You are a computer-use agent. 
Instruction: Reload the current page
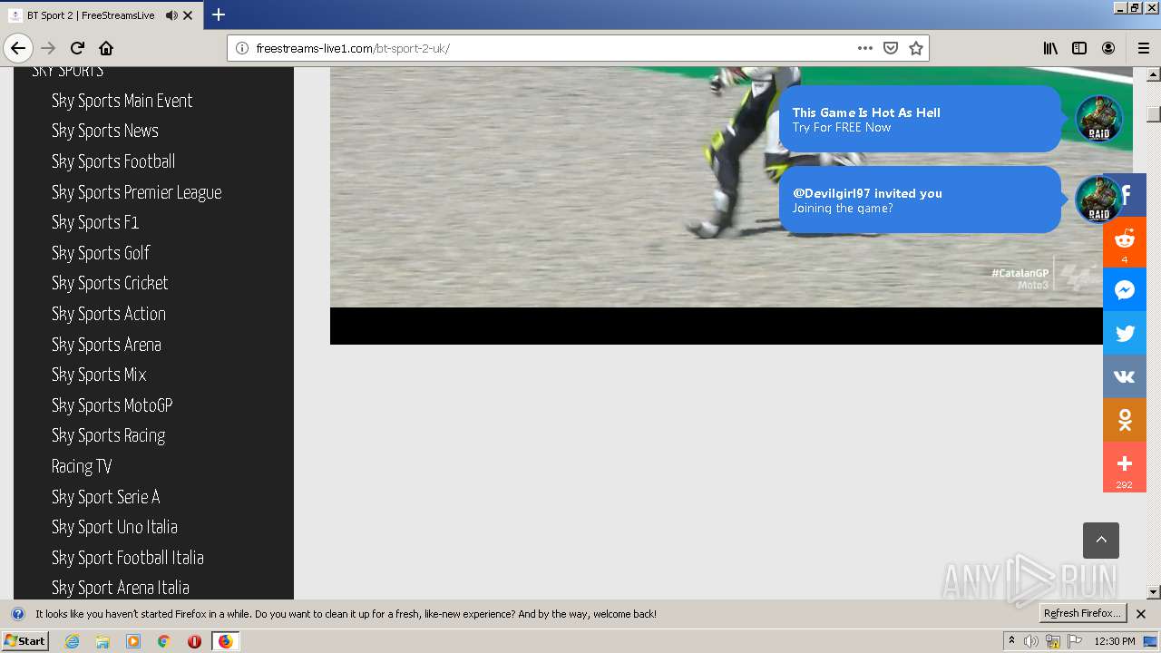coord(78,48)
